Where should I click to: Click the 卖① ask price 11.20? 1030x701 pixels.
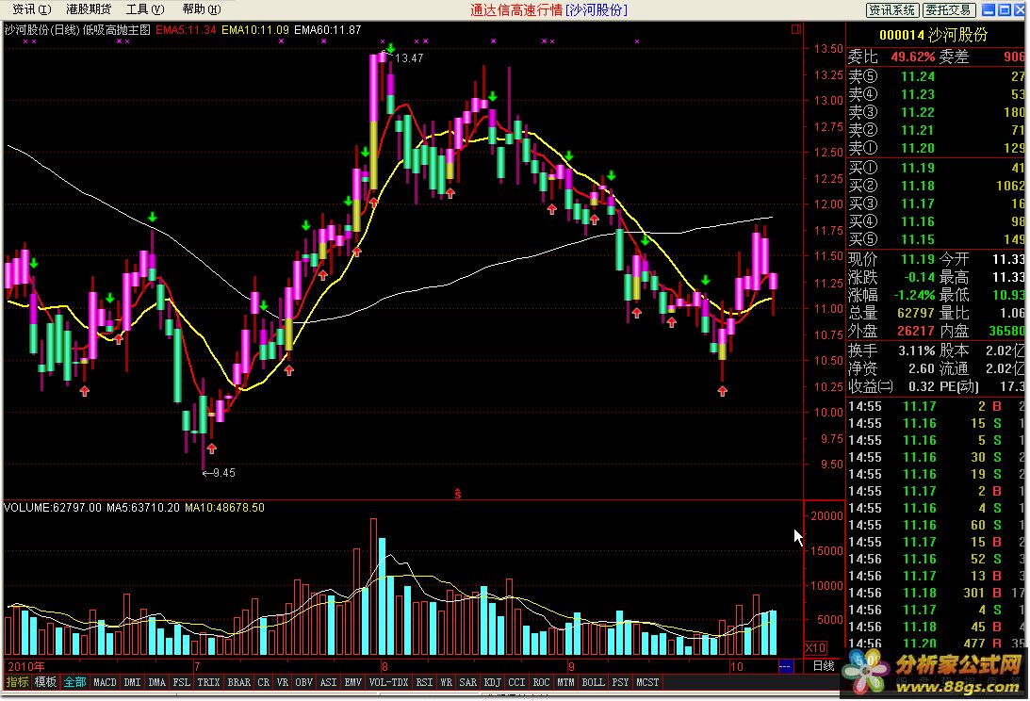tap(918, 148)
